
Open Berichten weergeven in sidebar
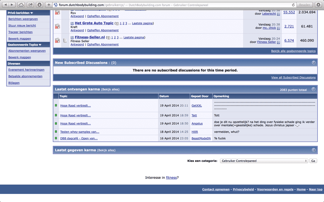tap(23, 19)
